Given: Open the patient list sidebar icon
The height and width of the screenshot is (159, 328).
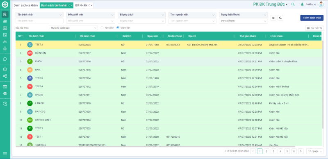Looking at the screenshot, I should coord(5,14).
